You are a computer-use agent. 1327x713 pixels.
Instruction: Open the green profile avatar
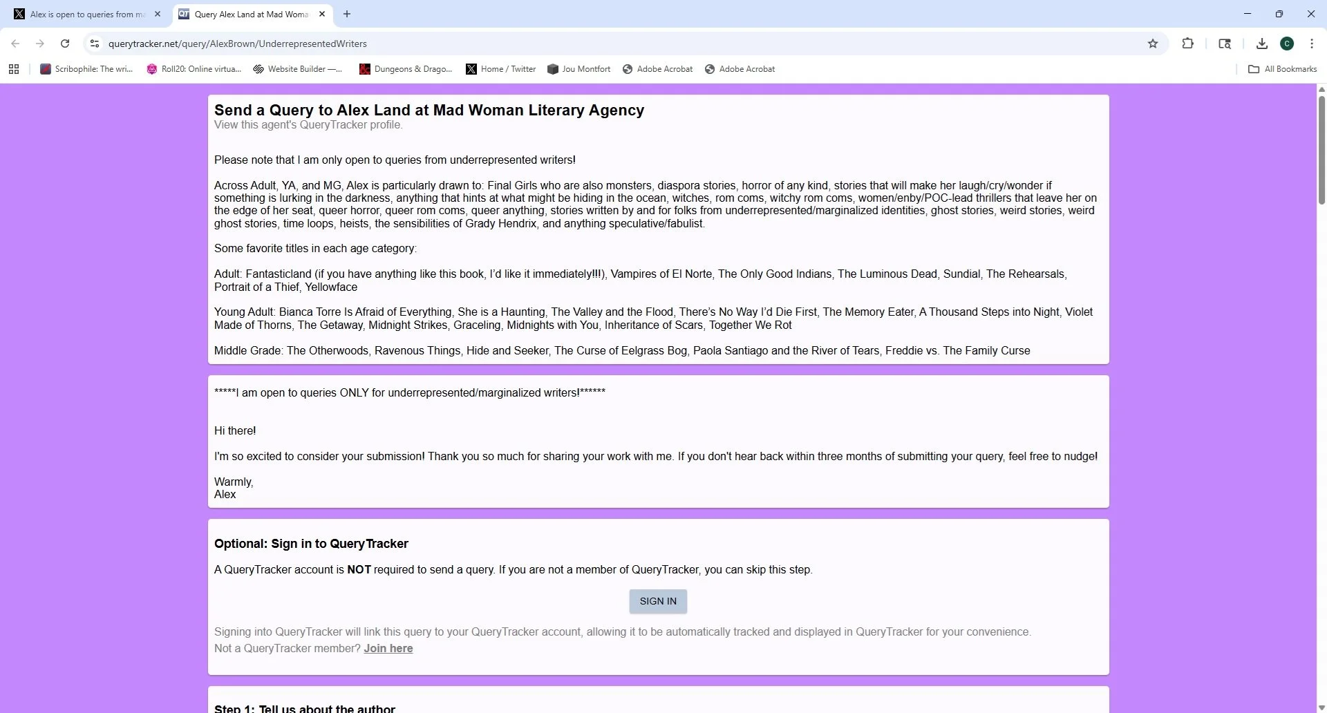[1287, 44]
